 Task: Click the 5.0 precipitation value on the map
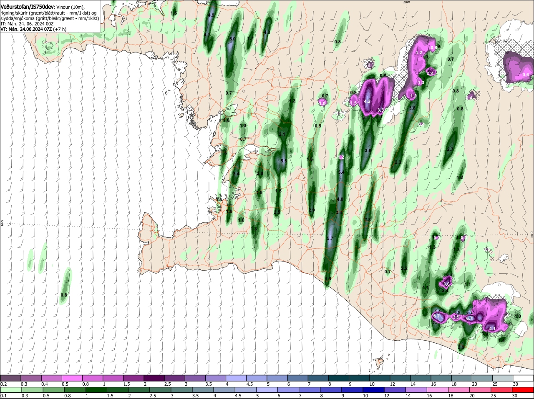tap(233, 39)
